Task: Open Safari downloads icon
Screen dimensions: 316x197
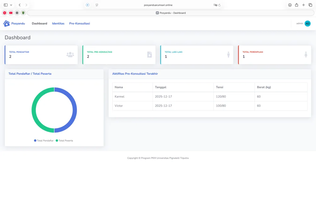Action: 290,5
